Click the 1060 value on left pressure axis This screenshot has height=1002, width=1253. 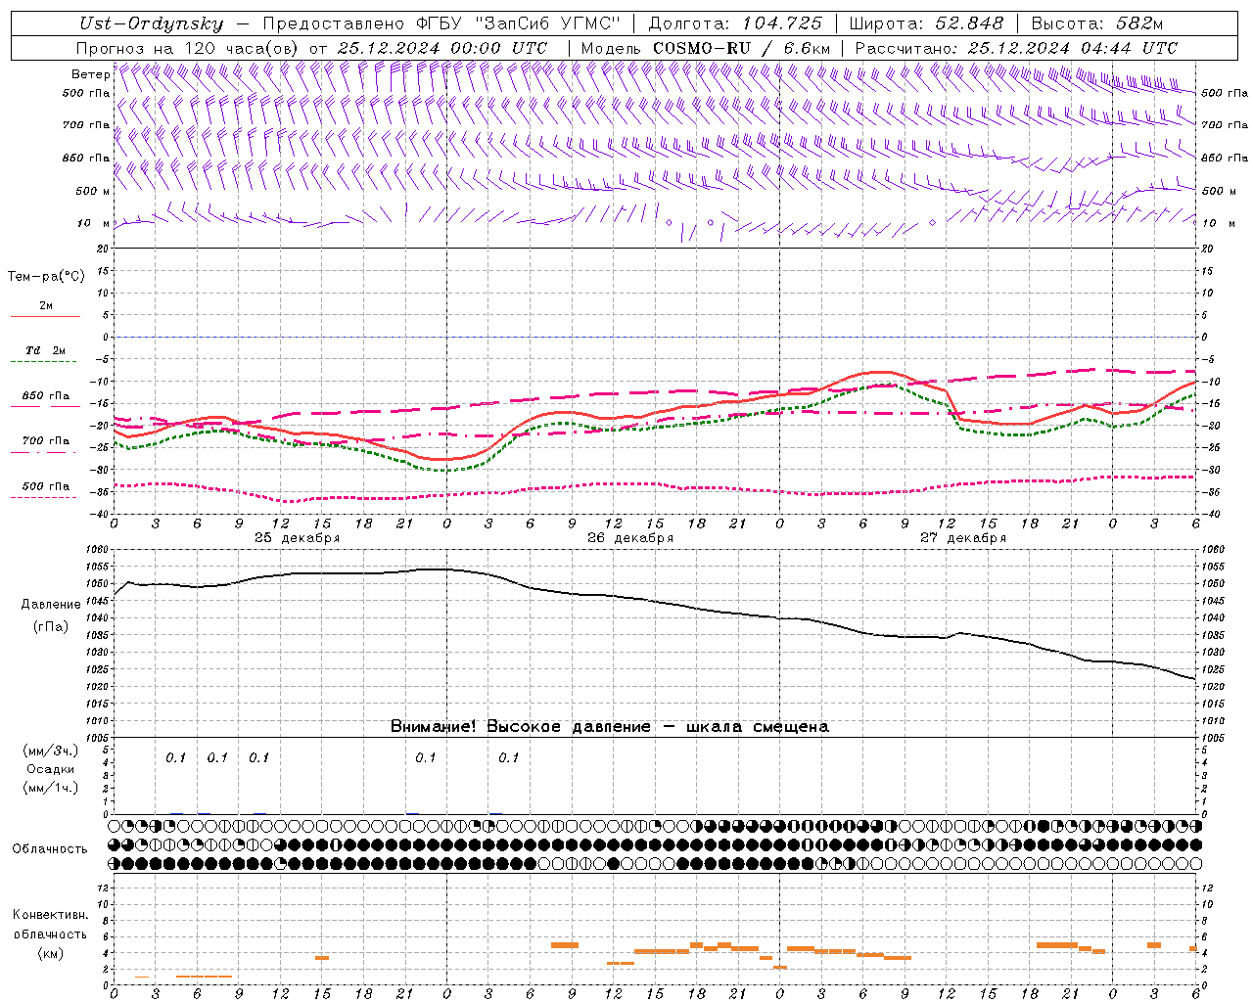click(x=97, y=550)
